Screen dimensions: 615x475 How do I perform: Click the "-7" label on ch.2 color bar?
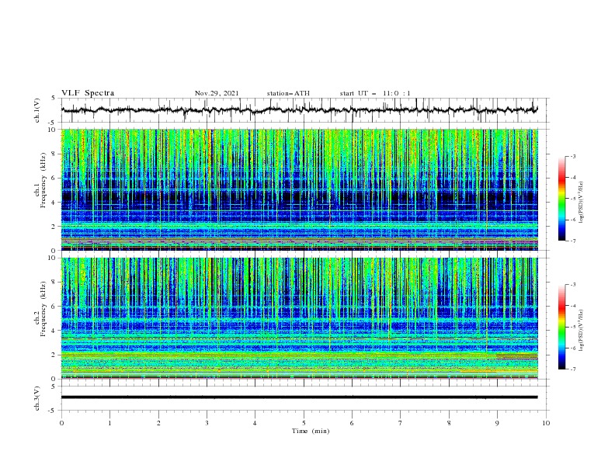point(572,369)
